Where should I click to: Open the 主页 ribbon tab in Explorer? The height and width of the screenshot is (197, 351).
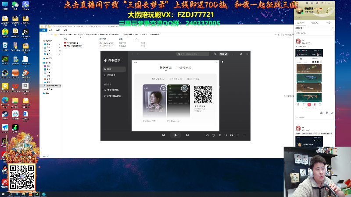50,30
